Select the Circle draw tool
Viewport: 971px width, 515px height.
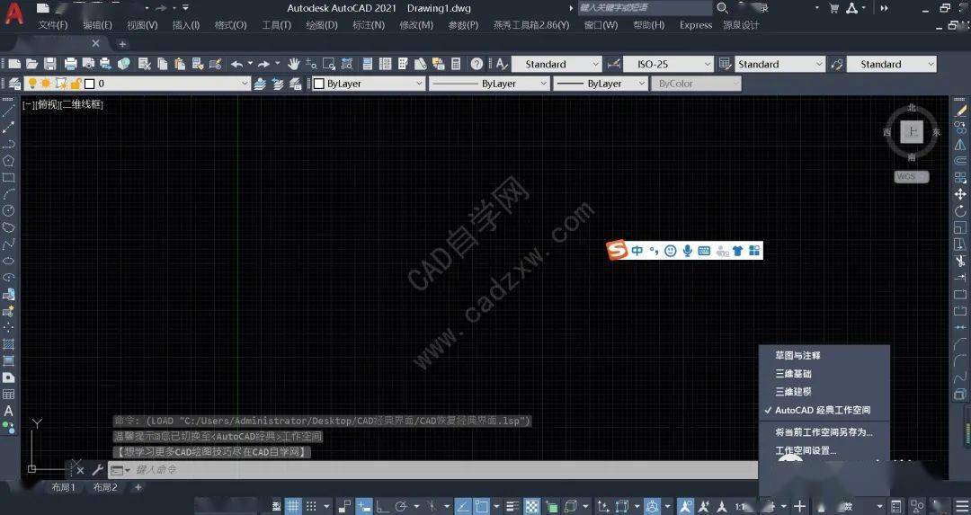(9, 211)
